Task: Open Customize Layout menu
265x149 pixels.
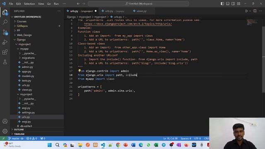Action: click(x=238, y=4)
